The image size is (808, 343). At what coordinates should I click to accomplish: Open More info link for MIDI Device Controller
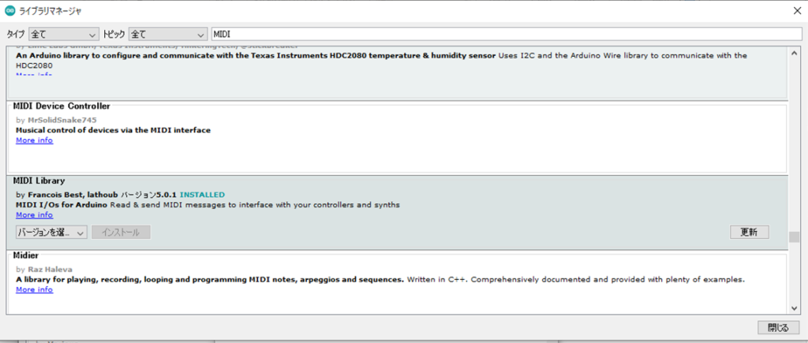(x=34, y=140)
